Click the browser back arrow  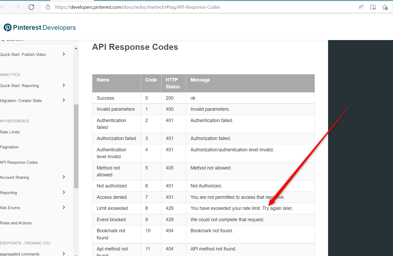2,7
